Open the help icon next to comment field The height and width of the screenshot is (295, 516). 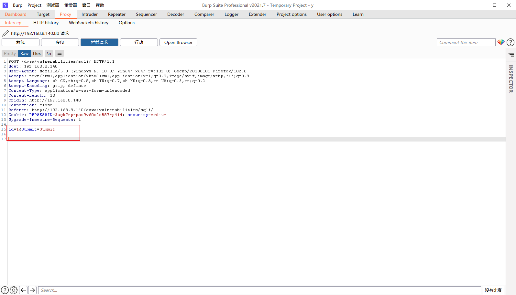[x=511, y=42]
